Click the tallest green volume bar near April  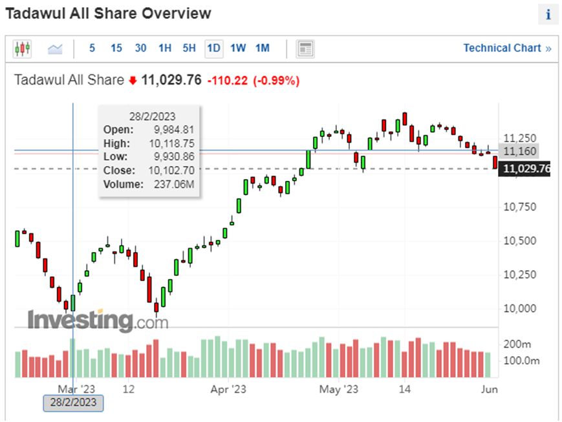click(218, 356)
